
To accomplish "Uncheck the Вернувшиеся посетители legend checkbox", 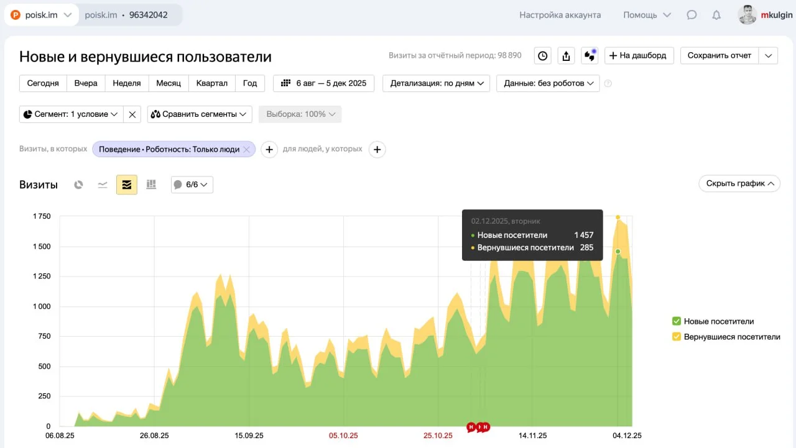I will [677, 337].
